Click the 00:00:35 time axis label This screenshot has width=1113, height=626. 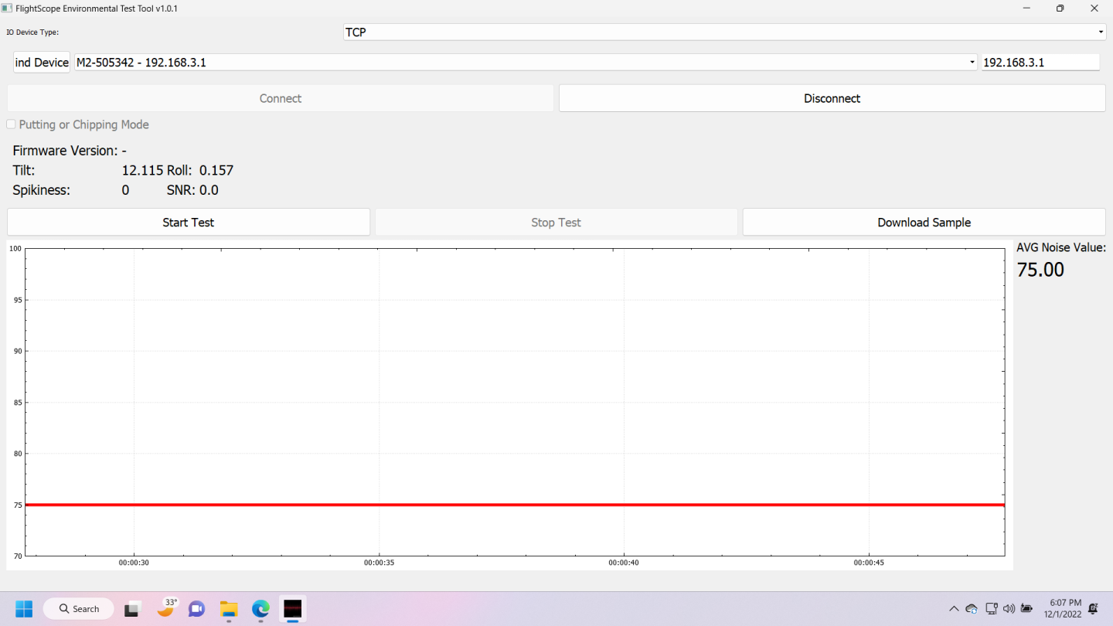coord(379,563)
